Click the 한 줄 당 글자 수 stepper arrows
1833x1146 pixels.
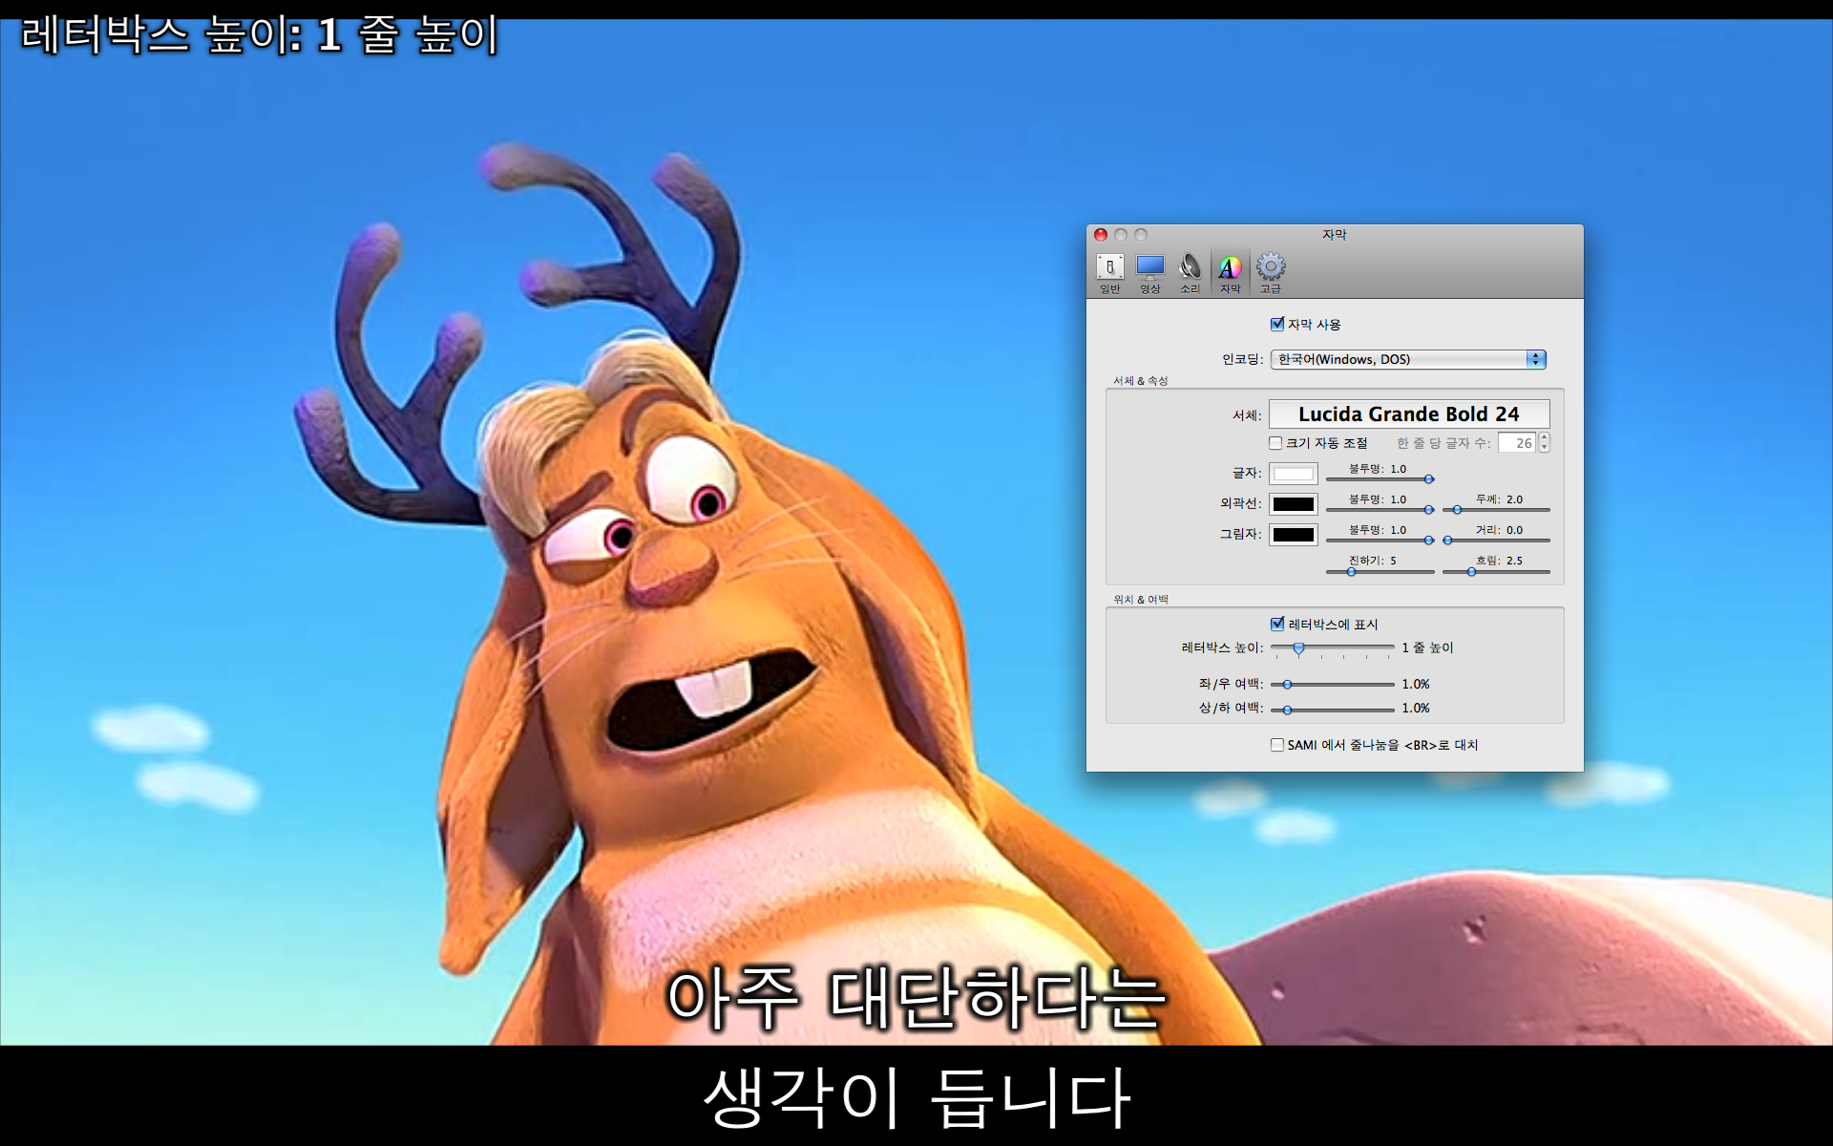[x=1544, y=442]
